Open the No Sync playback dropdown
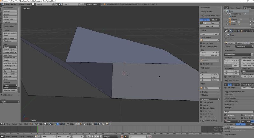254x138 pixels. coord(111,136)
